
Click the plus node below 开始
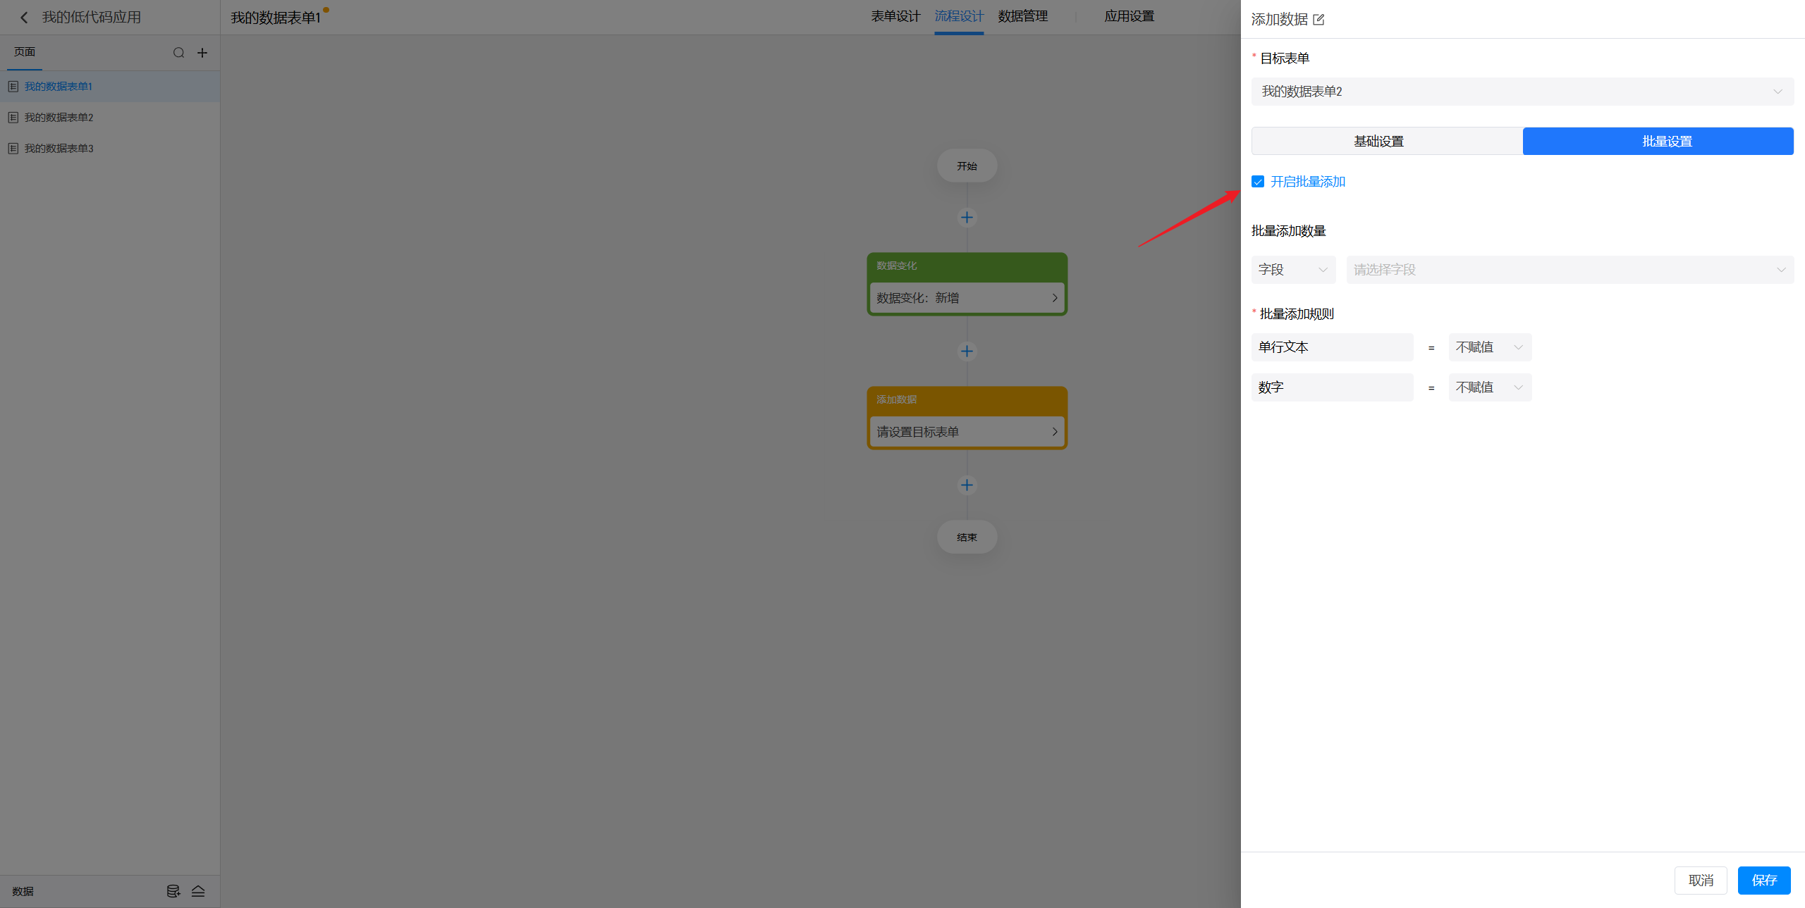tap(967, 218)
